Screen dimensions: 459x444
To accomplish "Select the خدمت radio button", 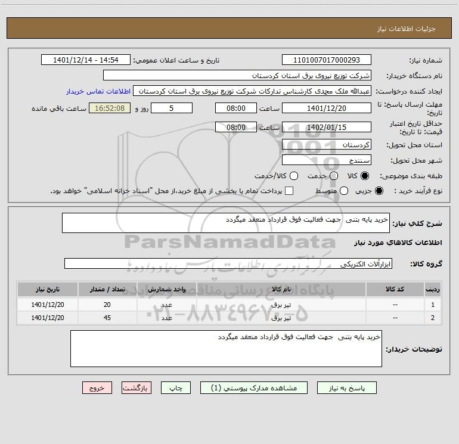I will click(x=334, y=176).
